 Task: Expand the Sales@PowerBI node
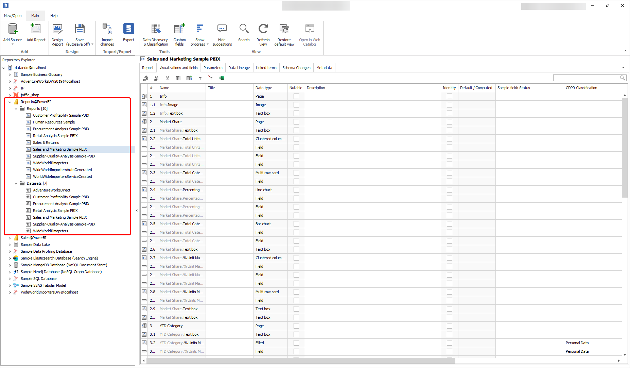(x=10, y=238)
